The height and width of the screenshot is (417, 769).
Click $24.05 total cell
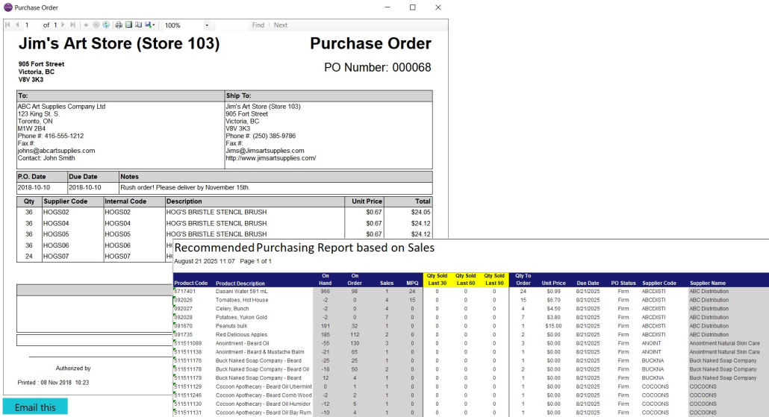coord(421,212)
